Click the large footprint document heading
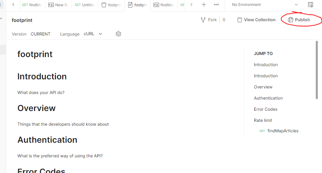This screenshot has height=173, width=322. pos(35,54)
